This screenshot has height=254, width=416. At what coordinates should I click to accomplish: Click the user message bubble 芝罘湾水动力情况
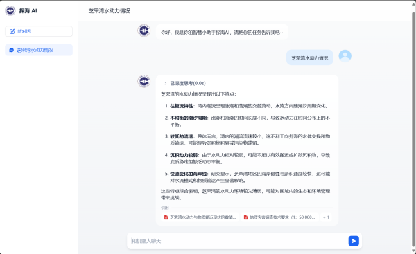(310, 57)
